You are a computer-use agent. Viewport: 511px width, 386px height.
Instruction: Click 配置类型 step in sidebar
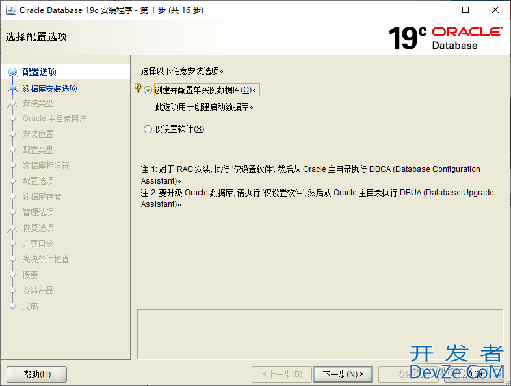click(x=38, y=150)
